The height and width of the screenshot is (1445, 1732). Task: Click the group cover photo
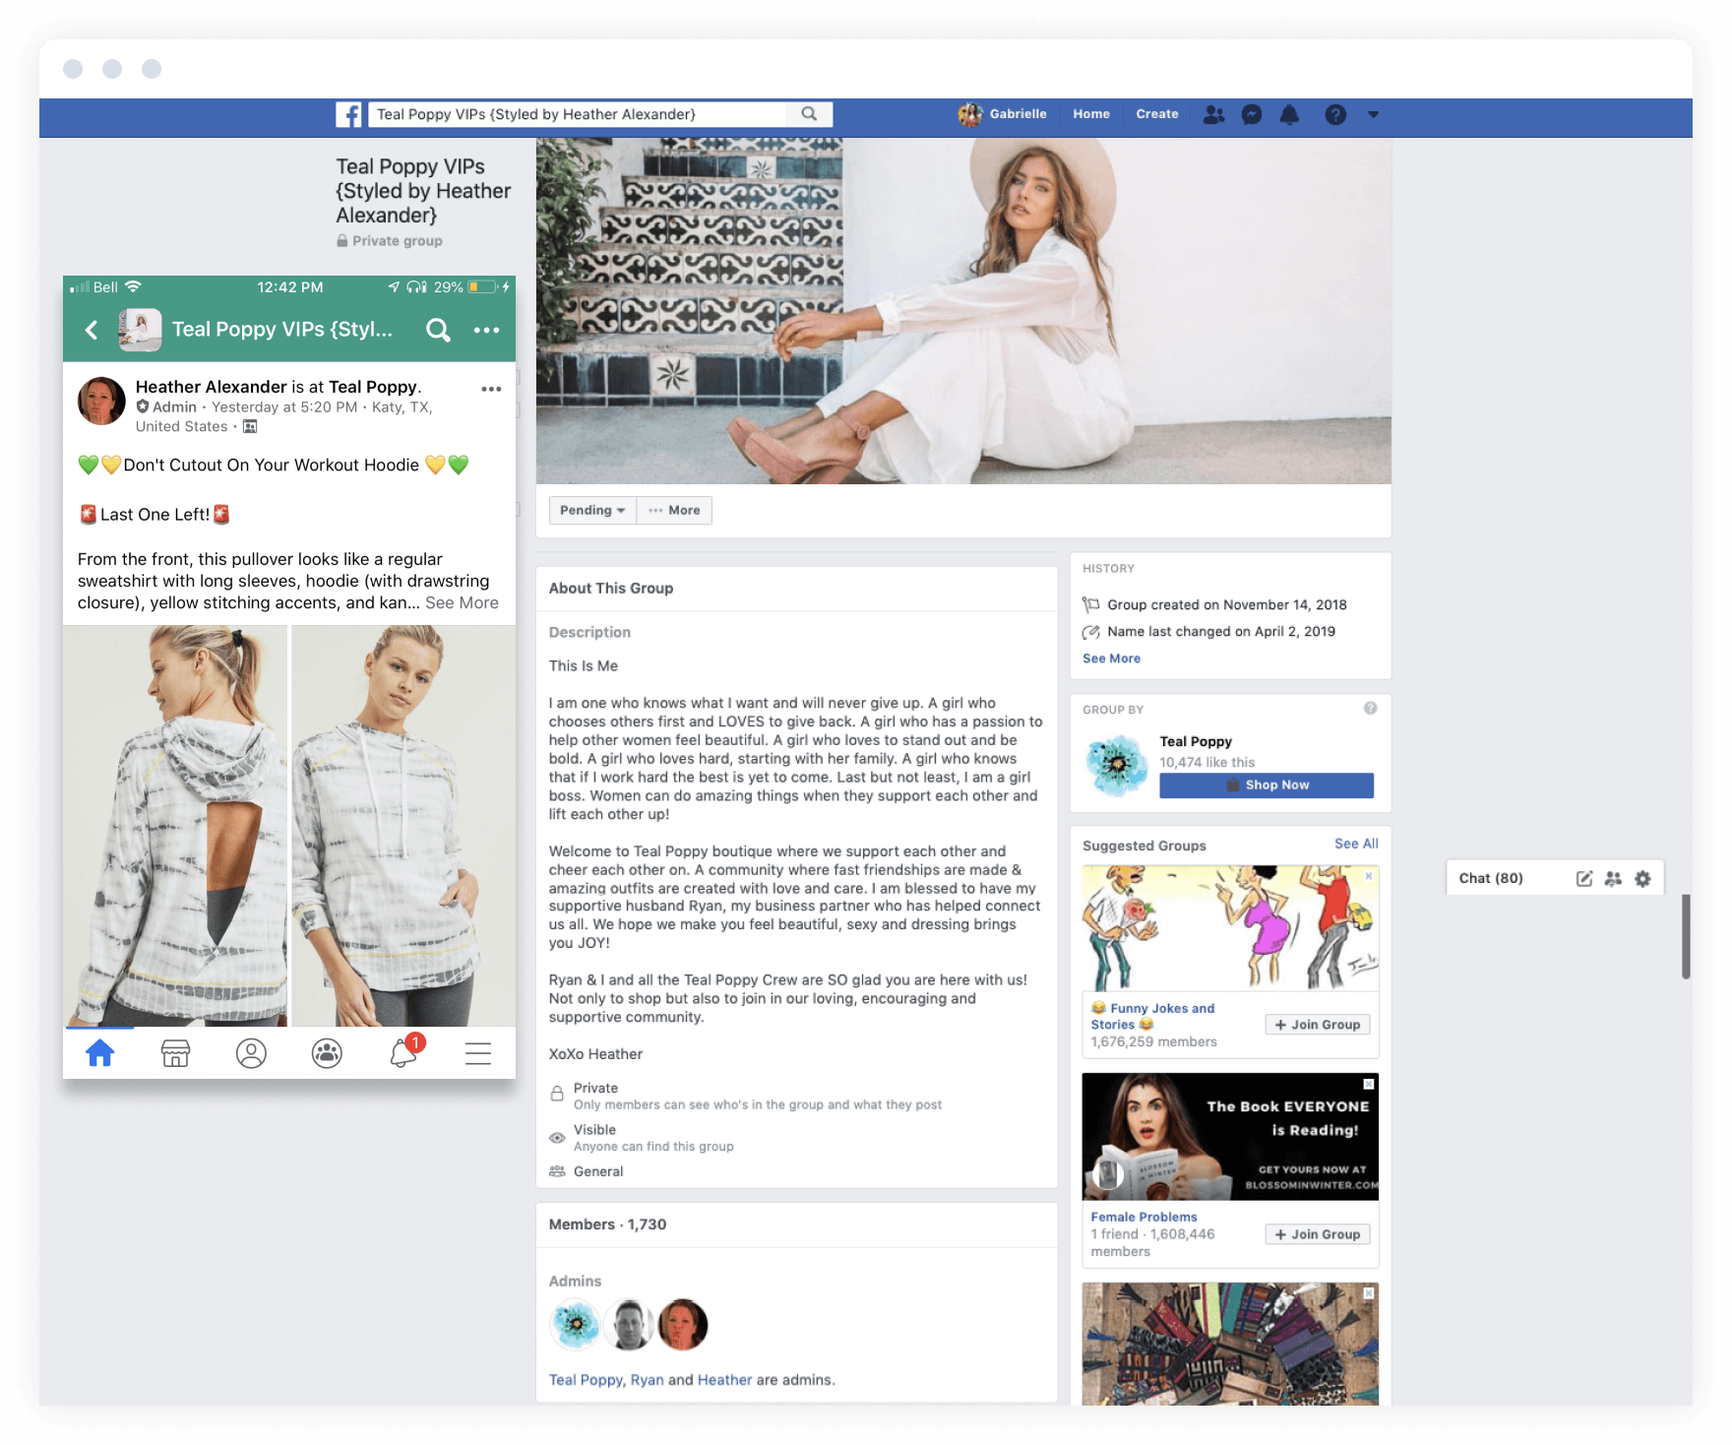[963, 310]
